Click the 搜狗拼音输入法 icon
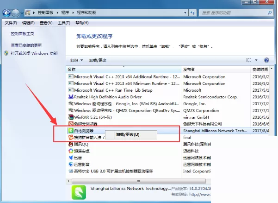Screen dimensions: 278x203 pos(71,137)
